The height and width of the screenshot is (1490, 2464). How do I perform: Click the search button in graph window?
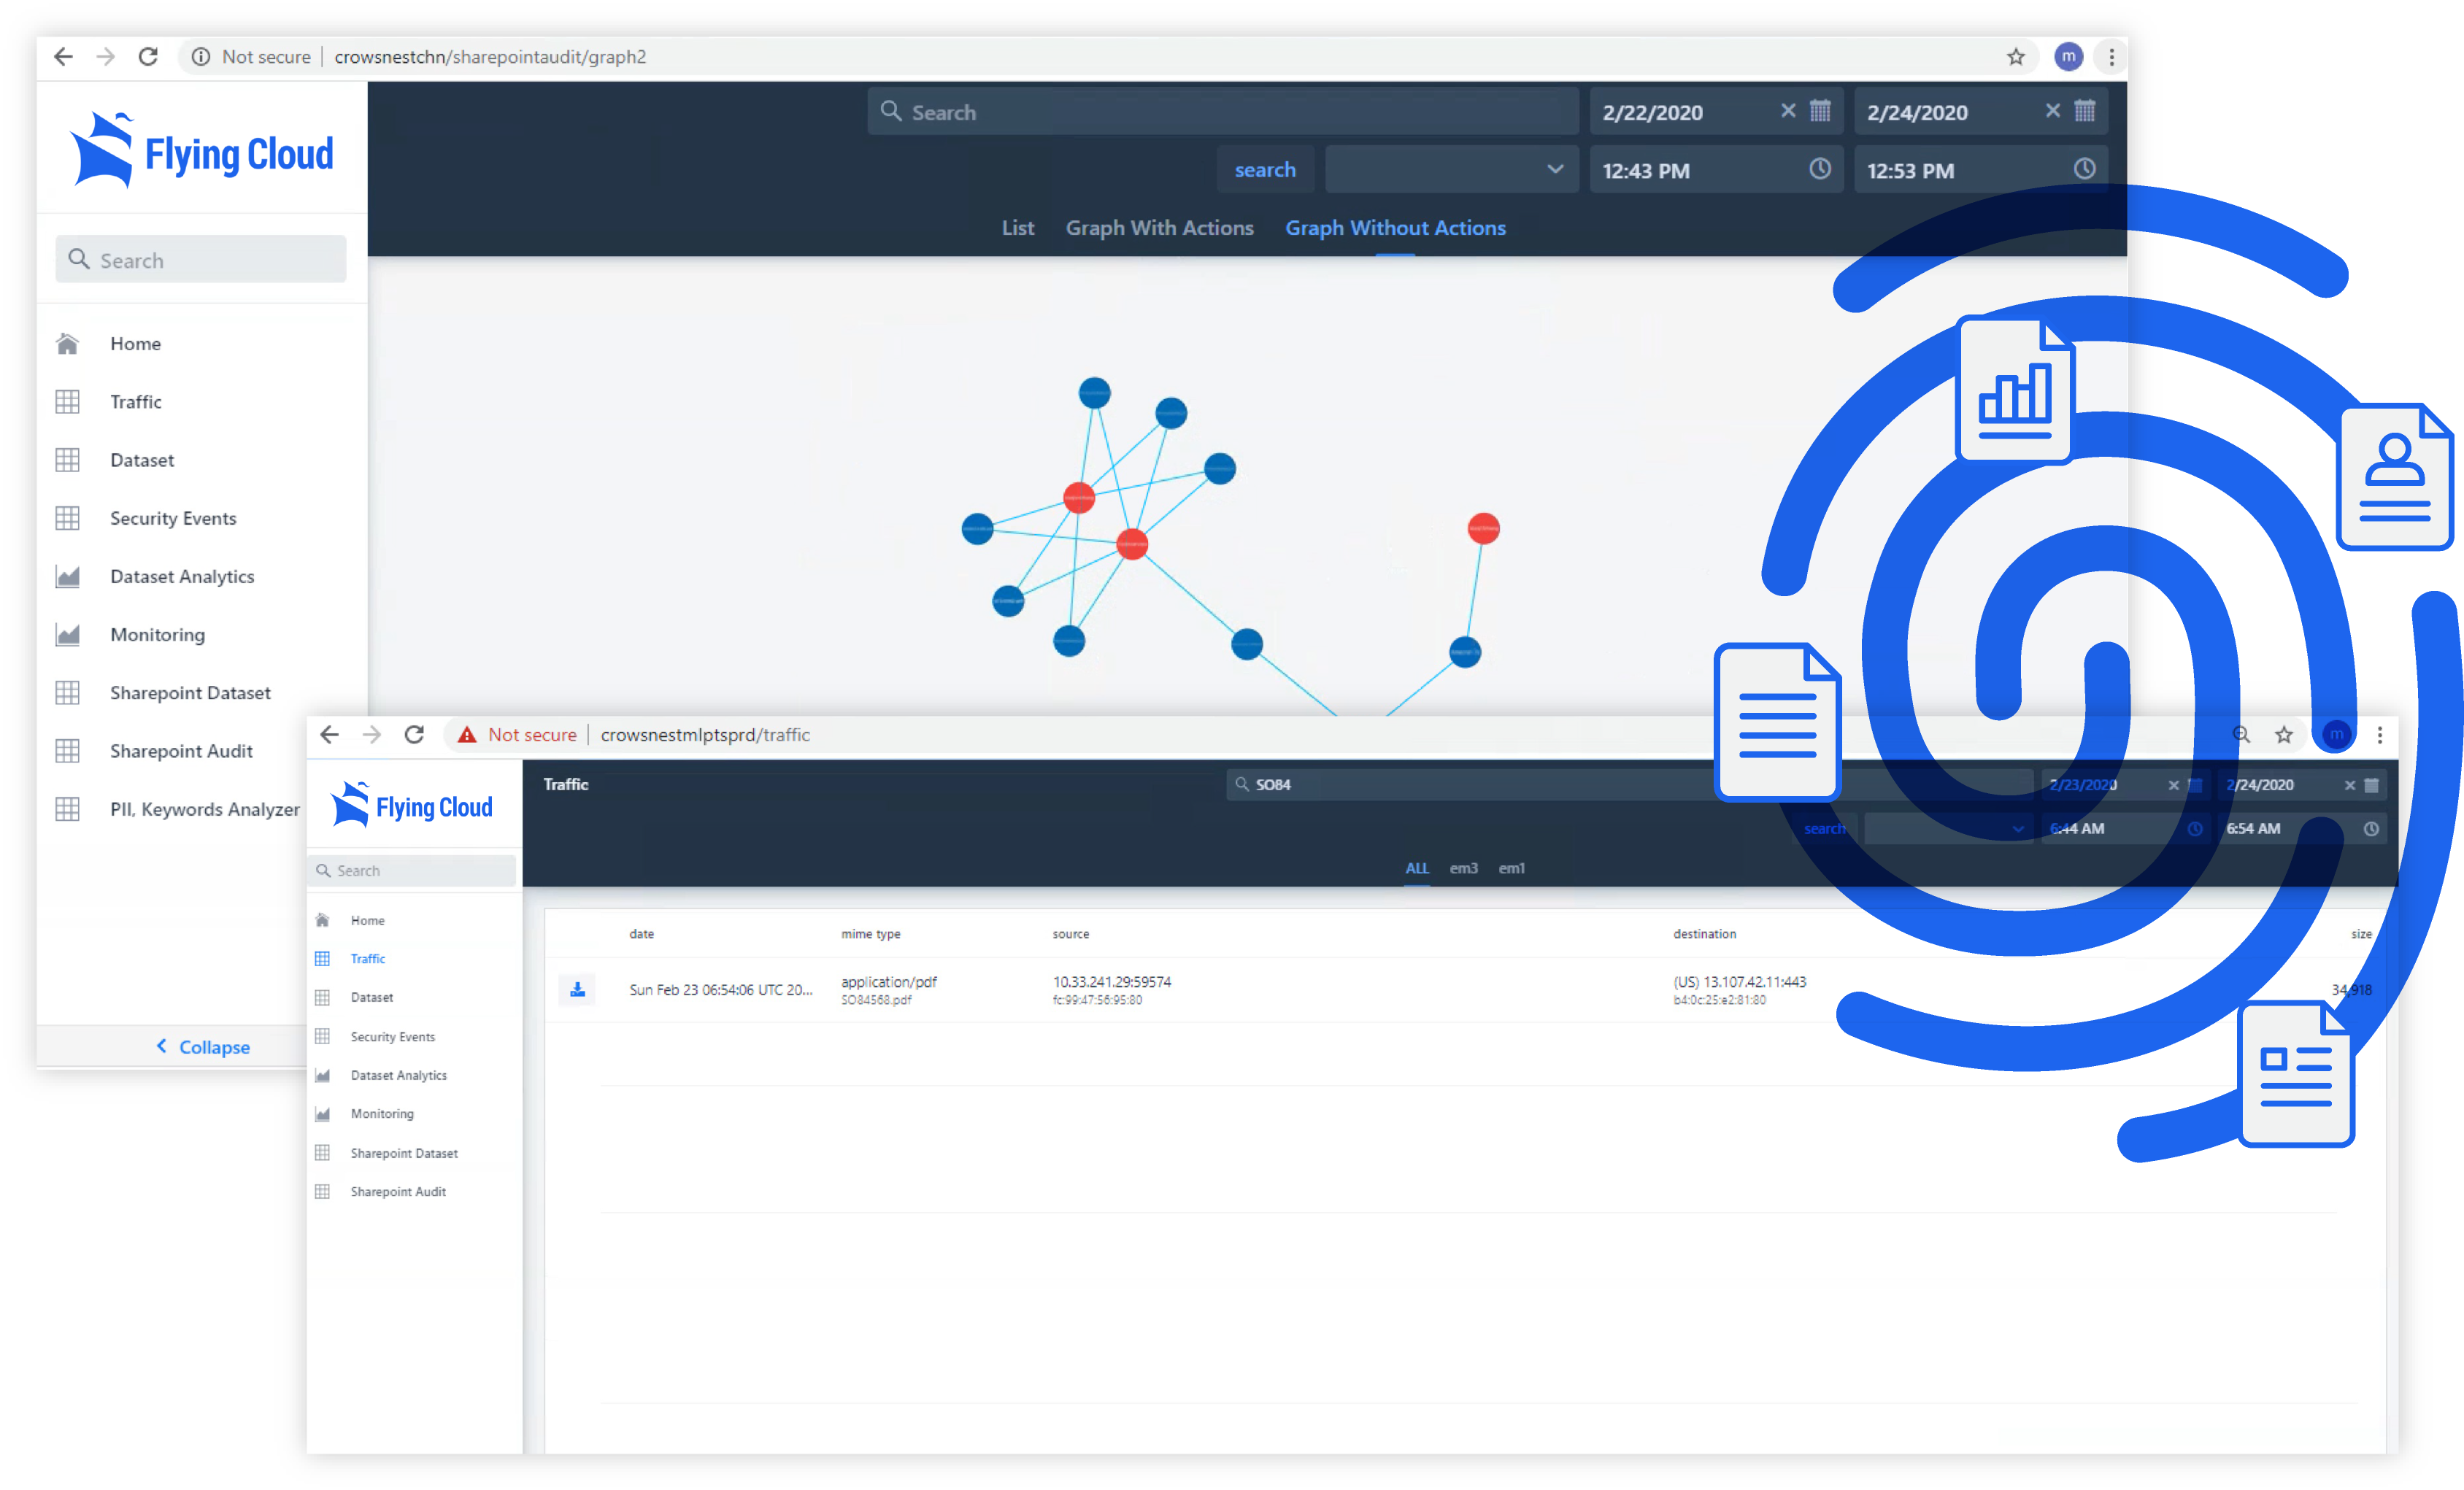[x=1264, y=170]
